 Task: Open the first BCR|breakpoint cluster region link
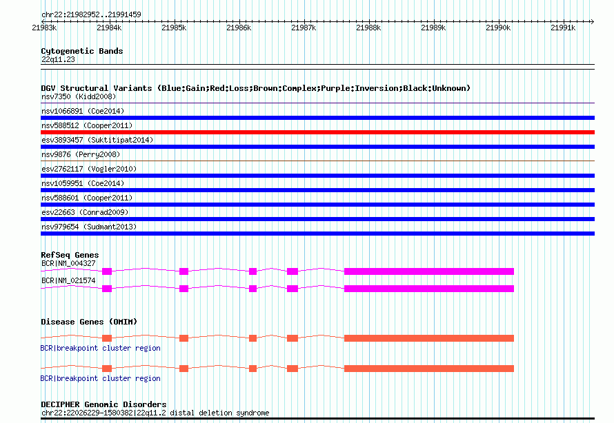(100, 348)
